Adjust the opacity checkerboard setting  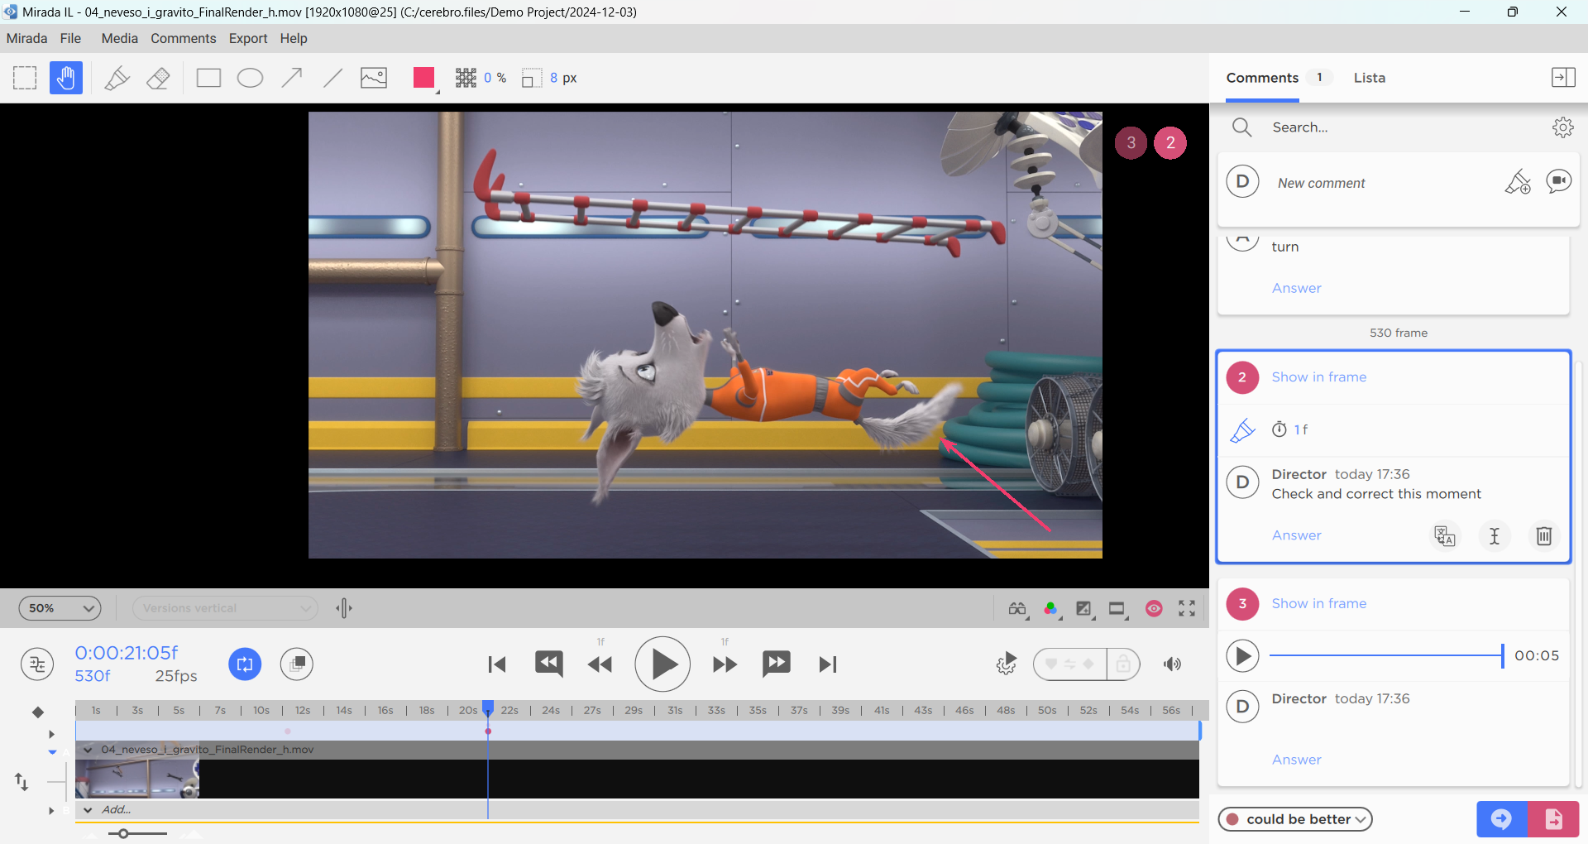tap(466, 78)
